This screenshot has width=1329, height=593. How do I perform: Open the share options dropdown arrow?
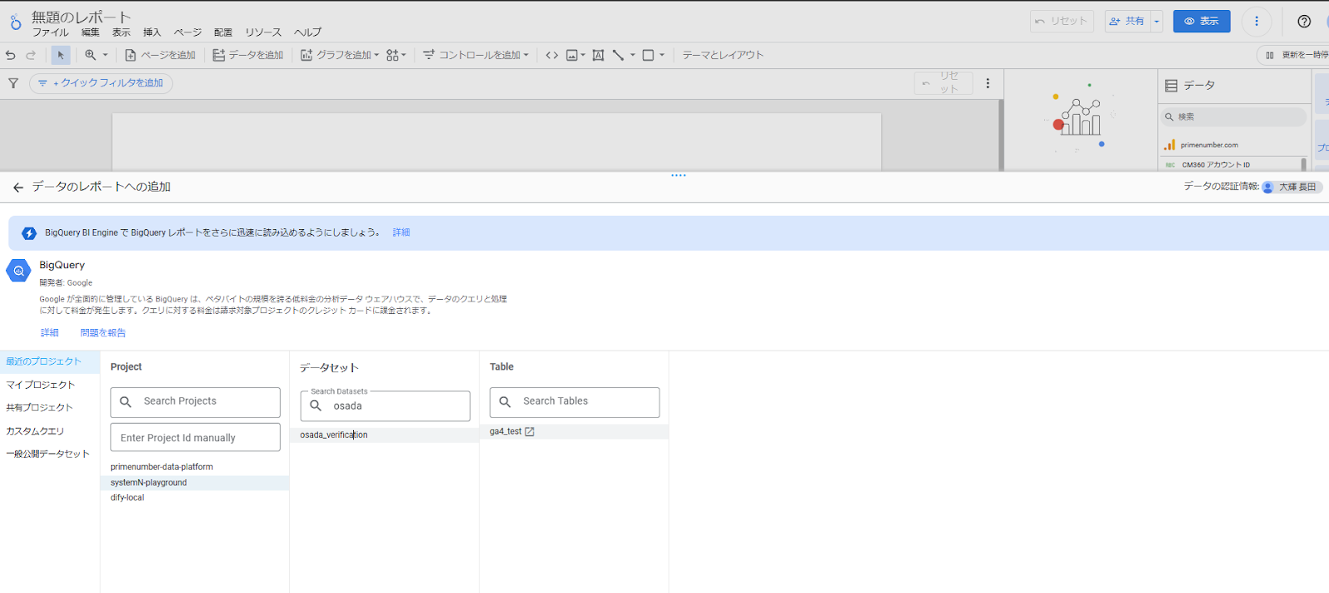click(1156, 21)
